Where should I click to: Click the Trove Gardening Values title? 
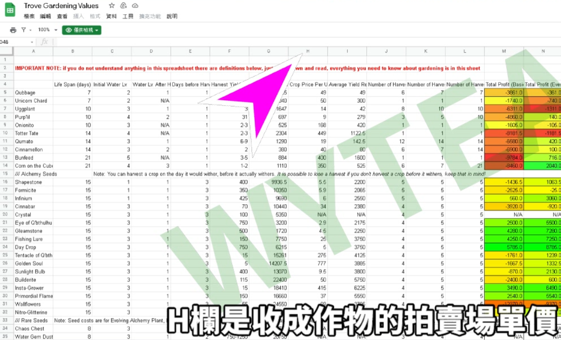tap(61, 6)
